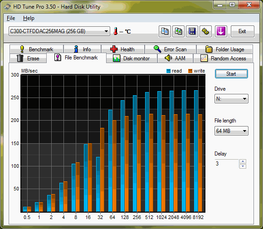The image size is (263, 229).
Task: Open options via the tools icon
Action: coord(205,31)
